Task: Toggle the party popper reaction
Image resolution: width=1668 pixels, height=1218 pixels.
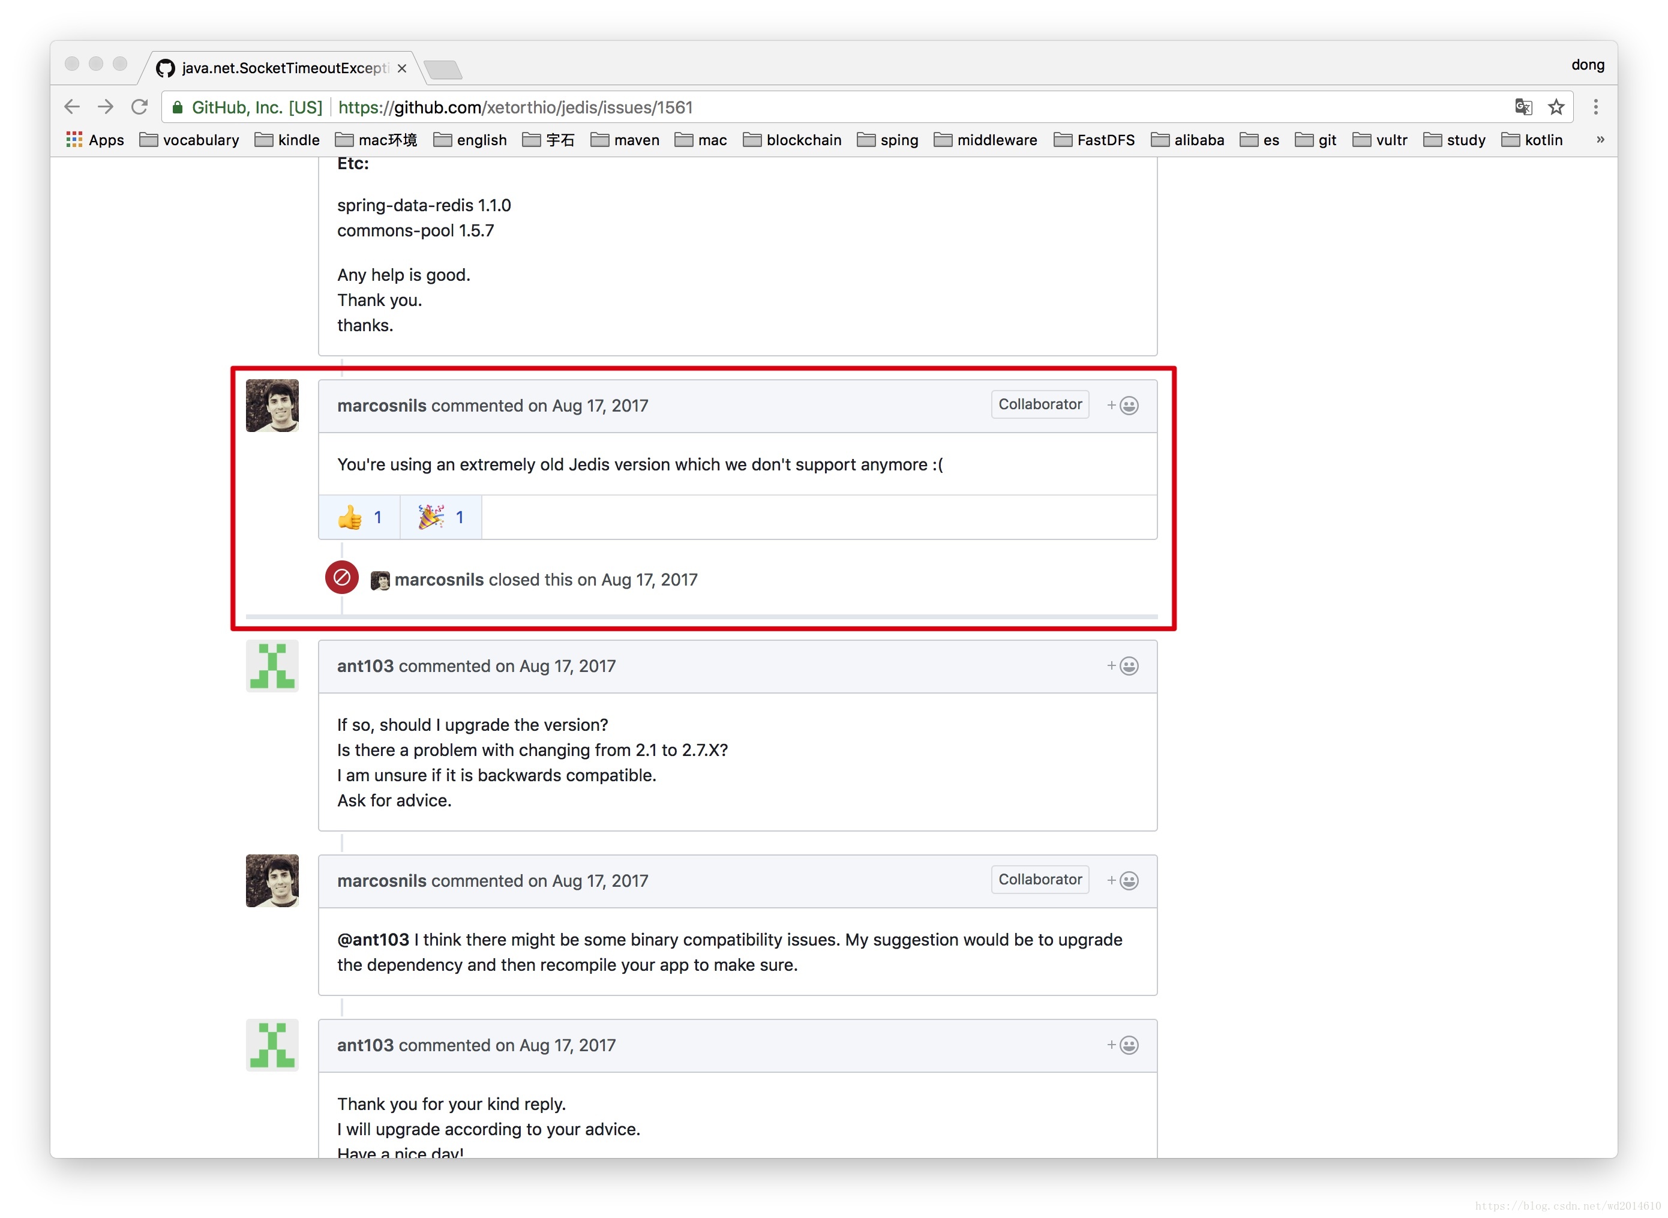Action: click(441, 518)
